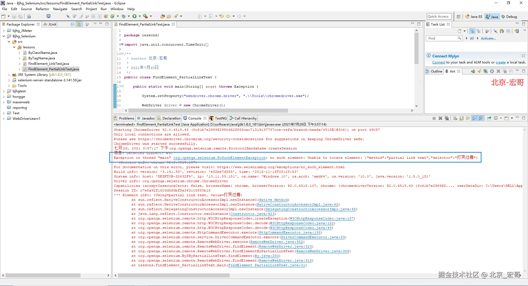Switch to the Debug perspective

(x=509, y=16)
